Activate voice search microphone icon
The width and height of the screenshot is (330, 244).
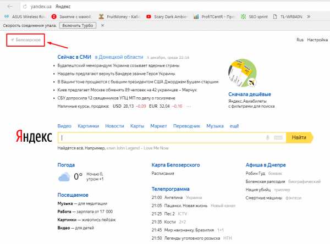[x=267, y=138]
